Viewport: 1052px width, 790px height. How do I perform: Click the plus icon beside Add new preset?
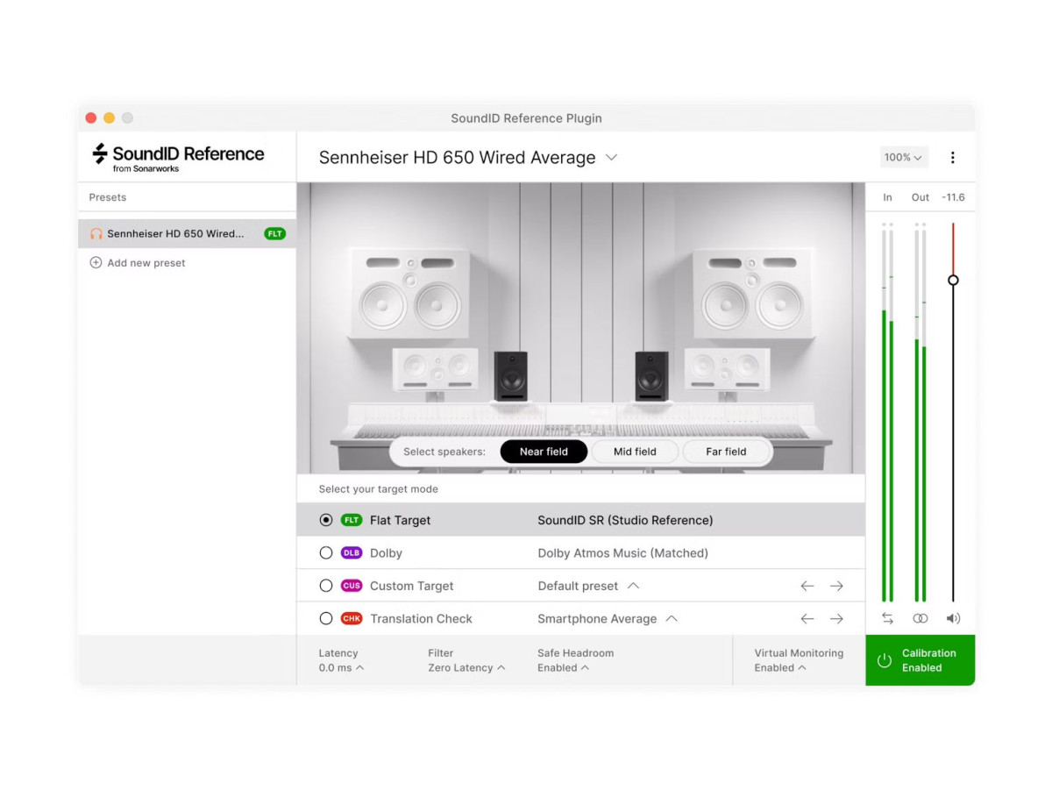click(96, 262)
